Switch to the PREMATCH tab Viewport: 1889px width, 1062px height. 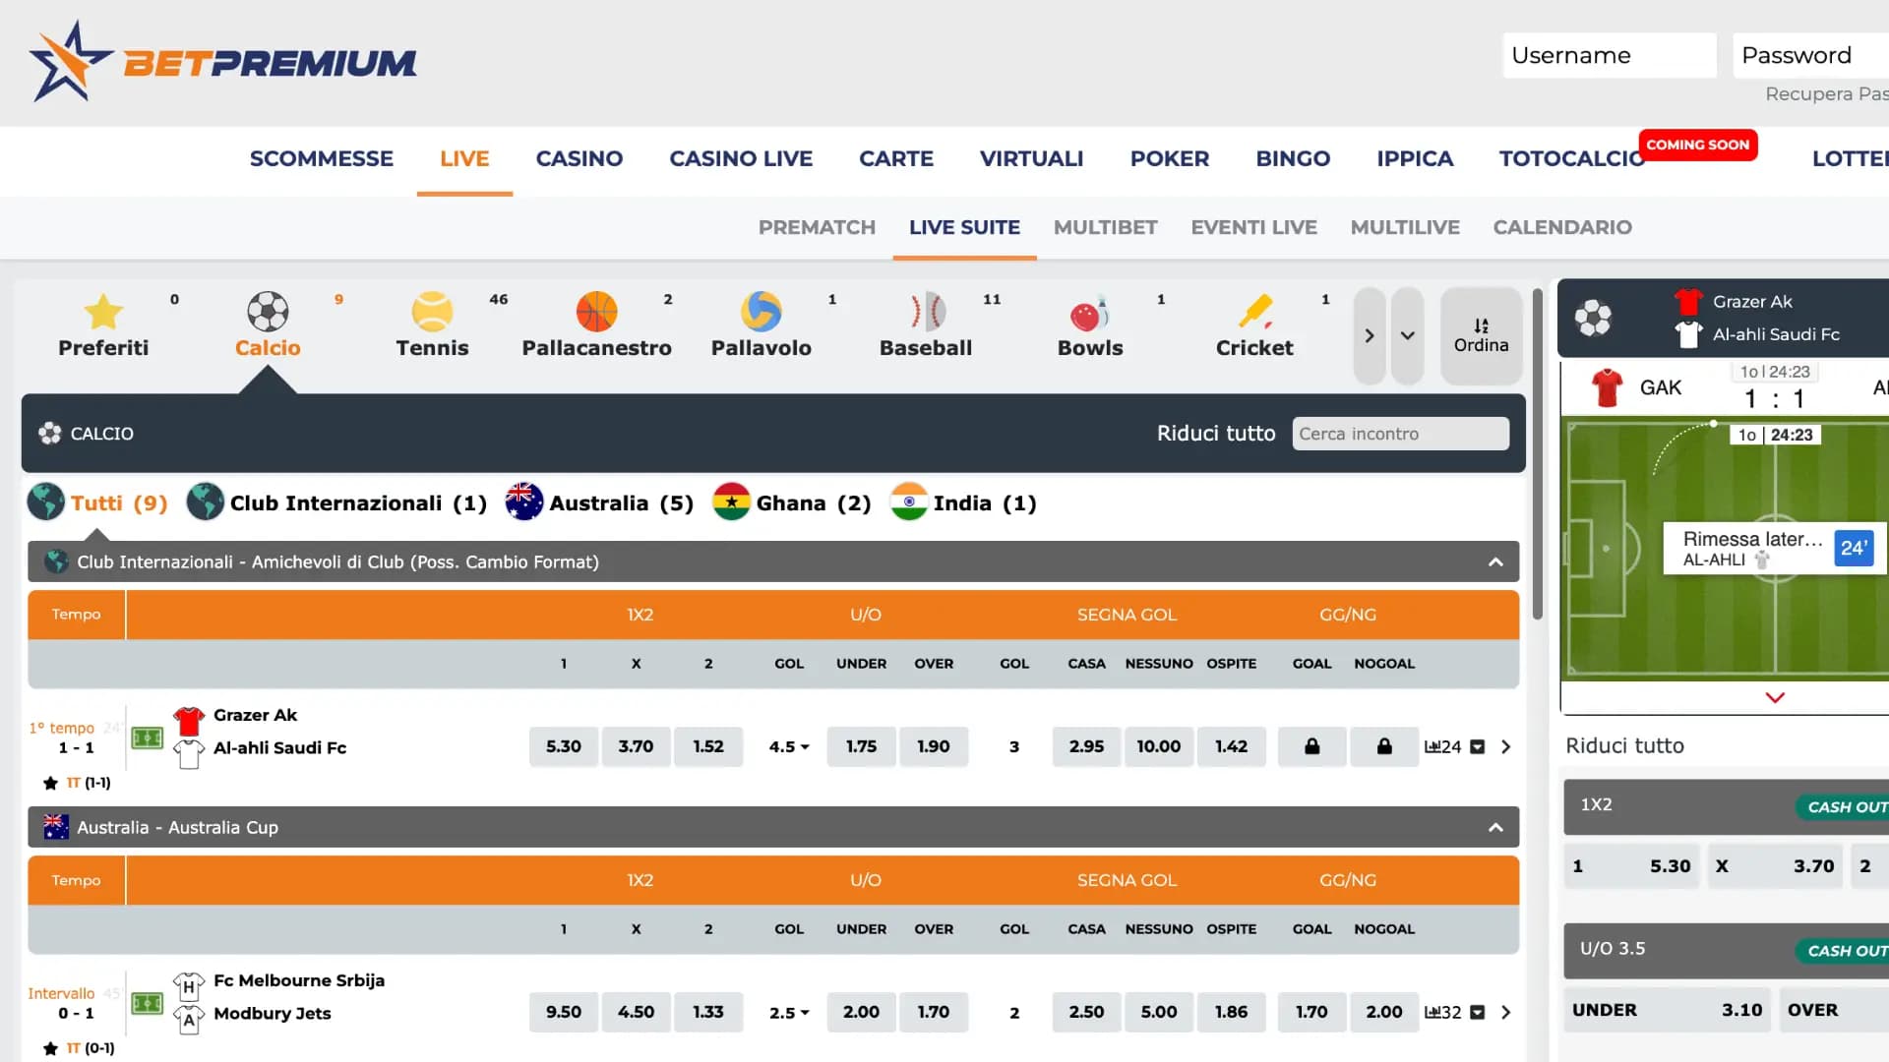pos(817,227)
